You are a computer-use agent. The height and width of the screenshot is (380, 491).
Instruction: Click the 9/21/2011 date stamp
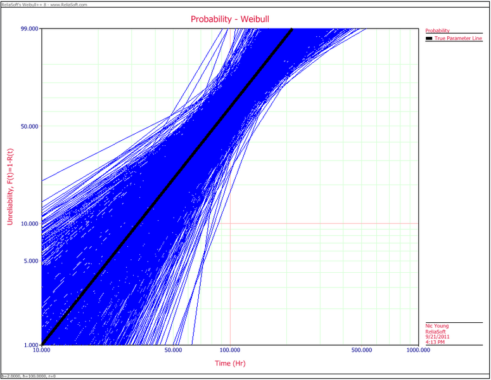[437, 336]
